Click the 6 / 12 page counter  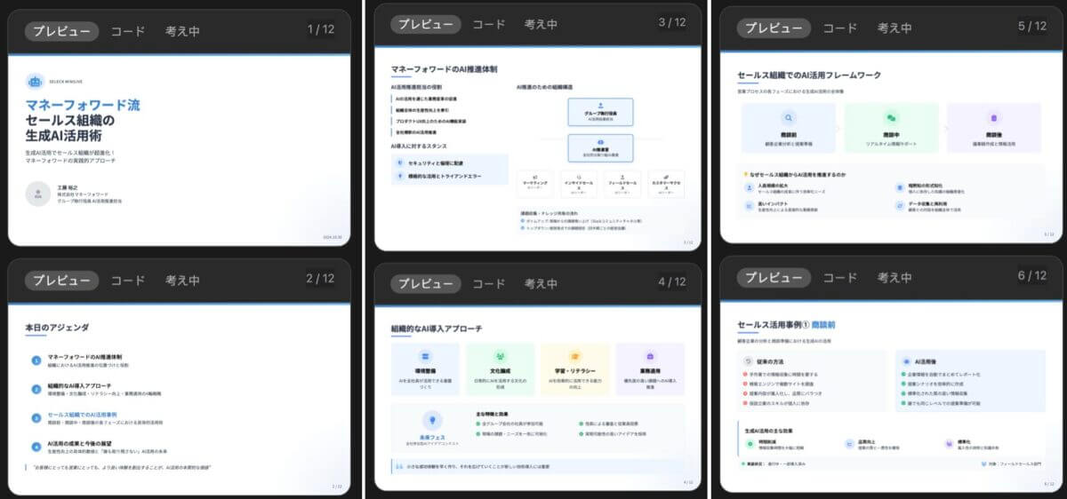1032,276
